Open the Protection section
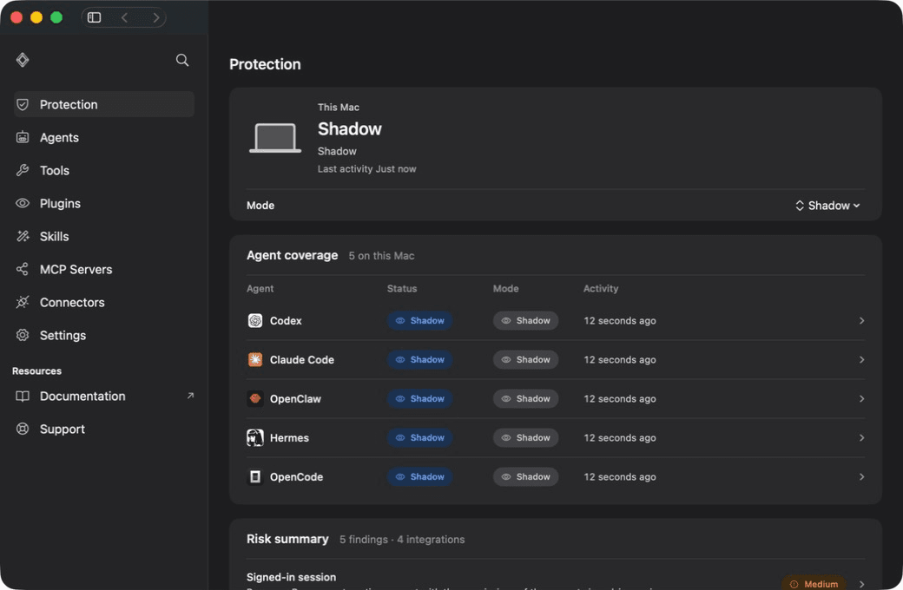Image resolution: width=903 pixels, height=590 pixels. pos(104,104)
